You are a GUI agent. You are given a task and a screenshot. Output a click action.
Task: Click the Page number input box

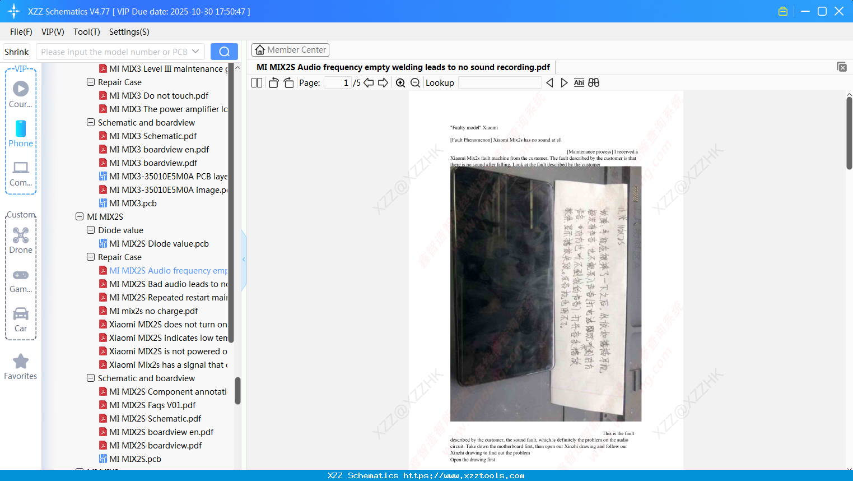click(337, 83)
